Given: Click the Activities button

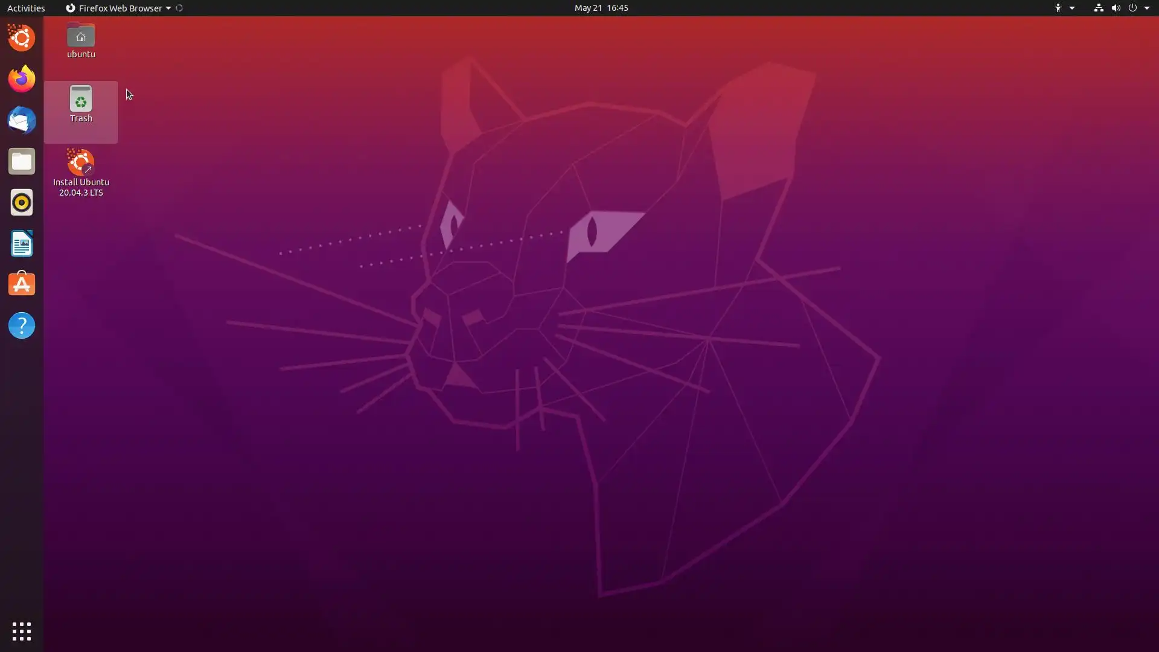Looking at the screenshot, I should [26, 8].
